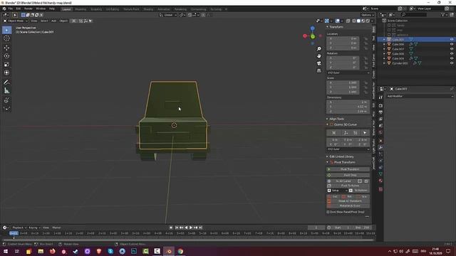Select wireframe viewport shading mode
This screenshot has width=456, height=256.
pyautogui.click(x=354, y=21)
